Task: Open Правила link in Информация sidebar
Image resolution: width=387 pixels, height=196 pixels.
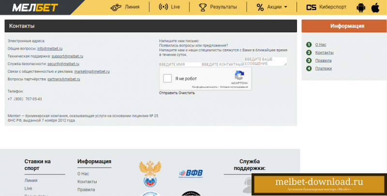Action: click(323, 60)
